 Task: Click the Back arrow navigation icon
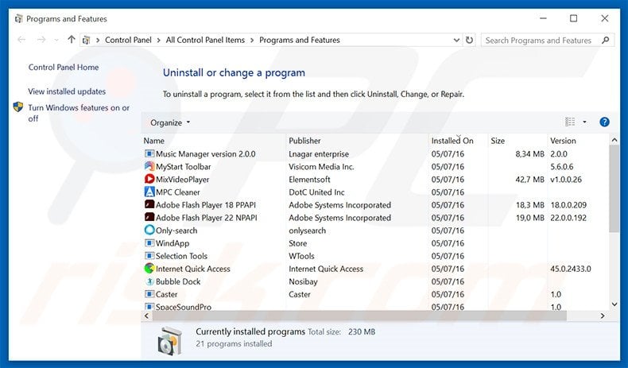click(x=21, y=40)
